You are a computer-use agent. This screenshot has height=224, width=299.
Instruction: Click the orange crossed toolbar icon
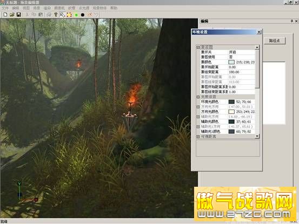(x=89, y=15)
